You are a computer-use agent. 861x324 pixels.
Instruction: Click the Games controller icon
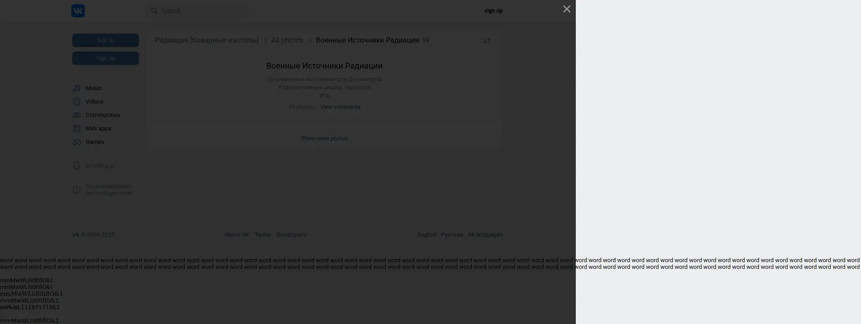pos(77,142)
